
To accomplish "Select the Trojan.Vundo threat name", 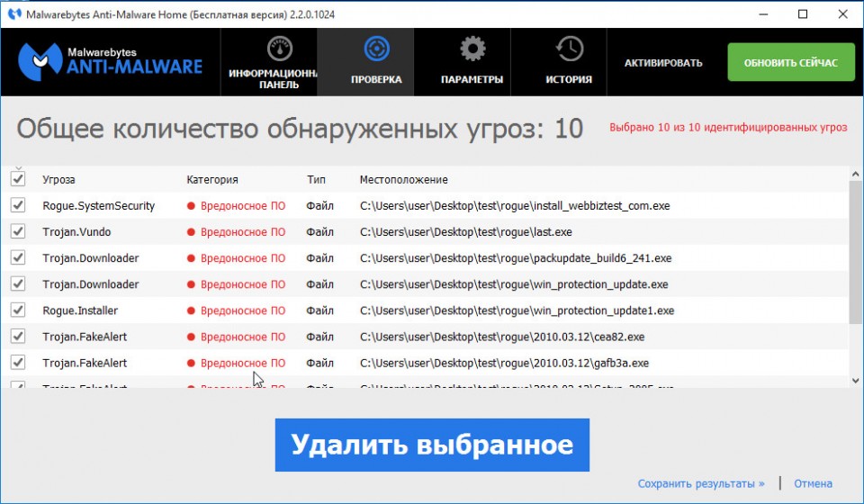I will coord(76,232).
